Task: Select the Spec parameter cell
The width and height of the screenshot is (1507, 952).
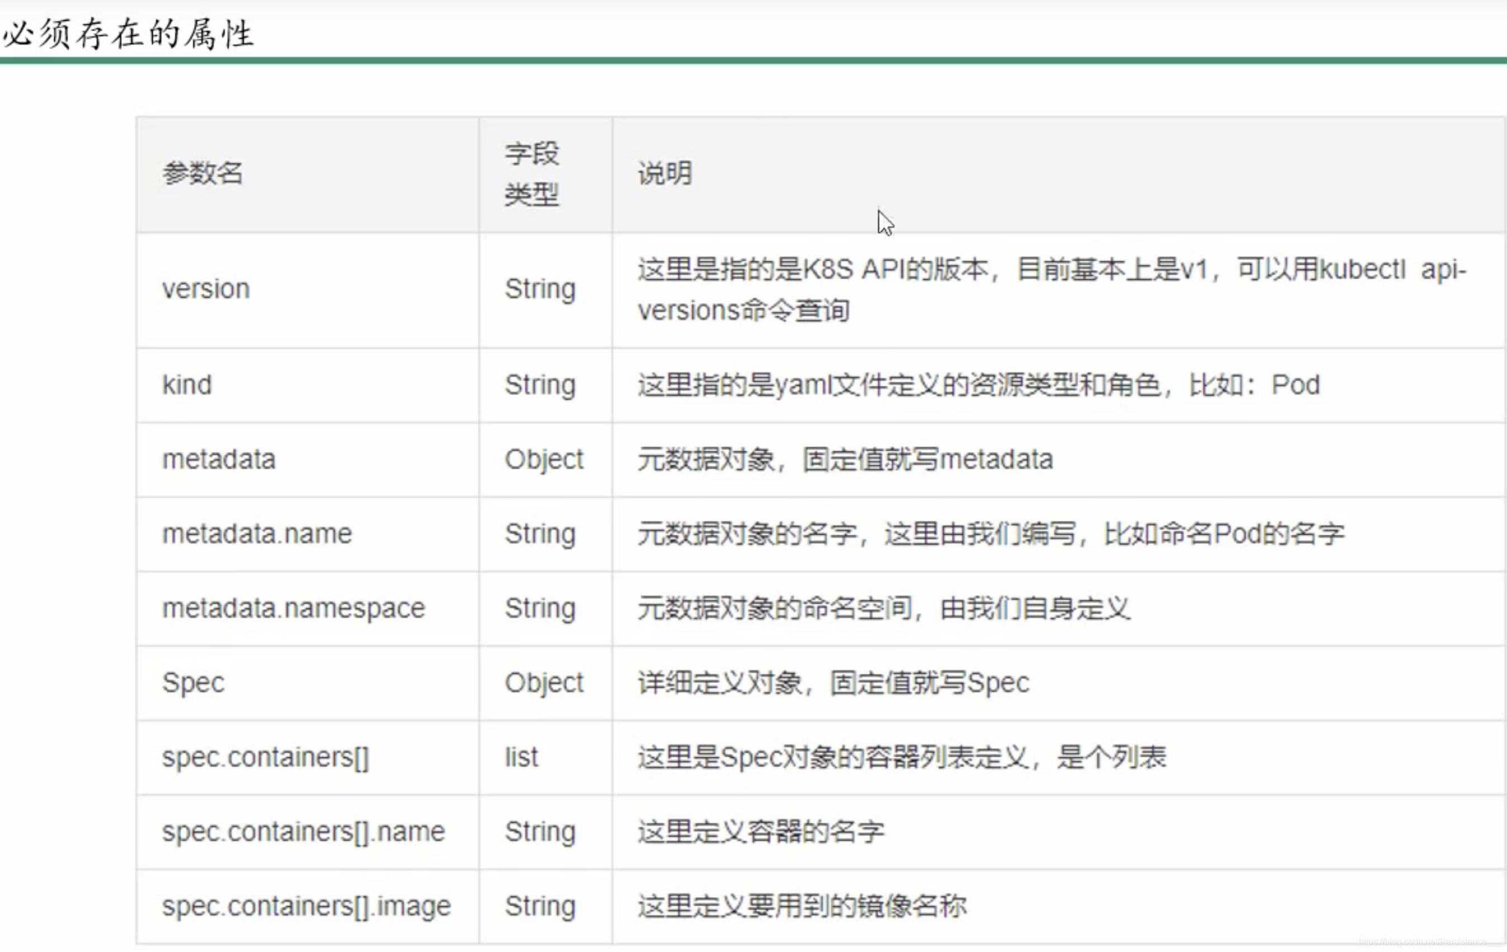Action: pos(193,682)
